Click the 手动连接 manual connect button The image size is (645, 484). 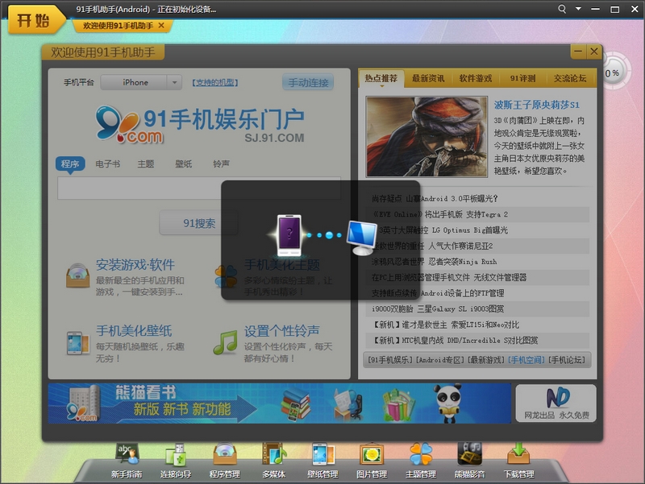[307, 82]
